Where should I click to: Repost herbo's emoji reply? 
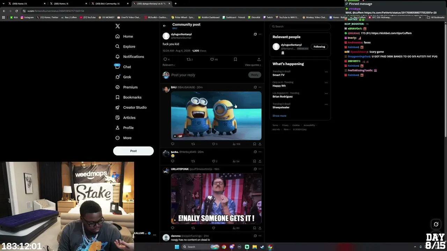pyautogui.click(x=193, y=161)
